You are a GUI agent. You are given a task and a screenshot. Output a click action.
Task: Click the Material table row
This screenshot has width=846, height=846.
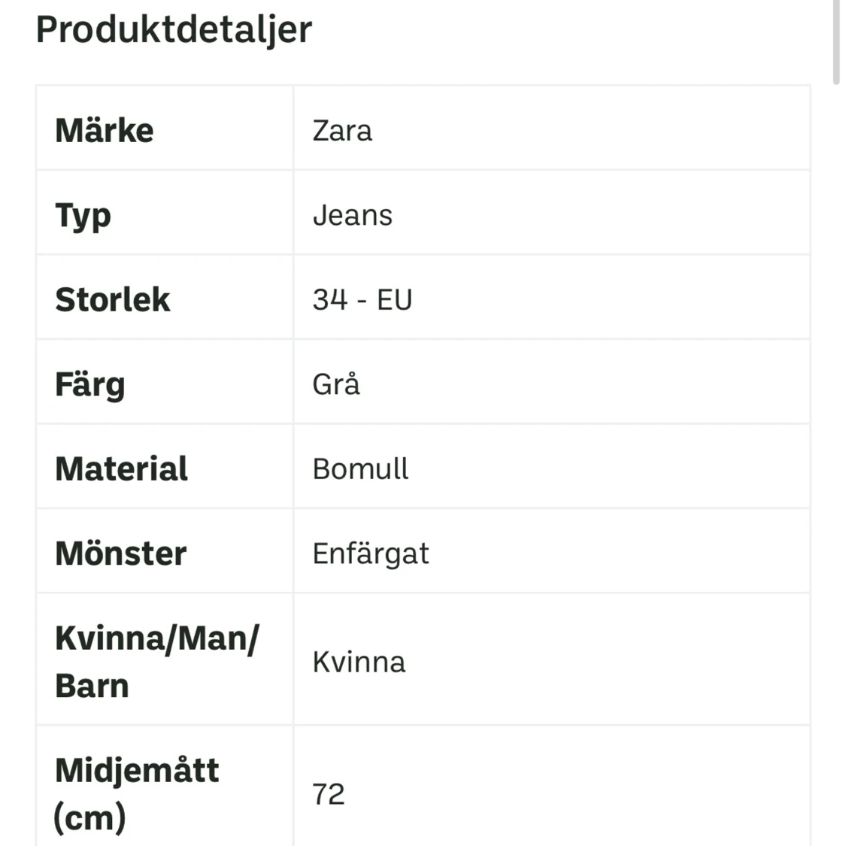423,467
